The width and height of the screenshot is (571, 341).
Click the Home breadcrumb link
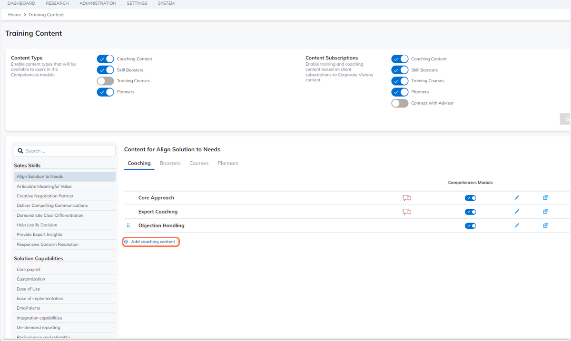14,15
